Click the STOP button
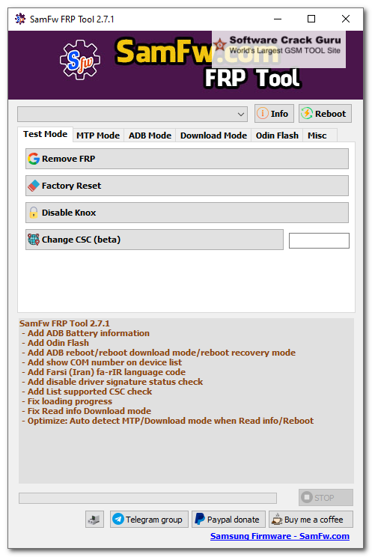The height and width of the screenshot is (557, 372). [x=326, y=497]
